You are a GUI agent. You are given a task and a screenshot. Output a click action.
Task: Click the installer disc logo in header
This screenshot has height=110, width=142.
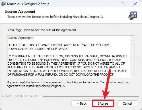click(x=133, y=16)
